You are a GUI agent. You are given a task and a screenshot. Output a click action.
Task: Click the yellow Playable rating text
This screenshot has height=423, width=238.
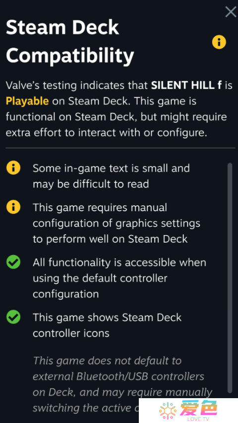tap(27, 101)
